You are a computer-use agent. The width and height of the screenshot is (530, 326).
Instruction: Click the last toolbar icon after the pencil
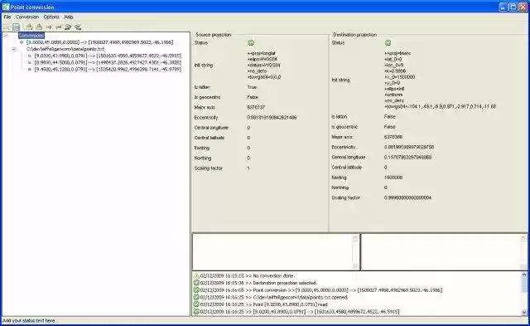pos(78,27)
